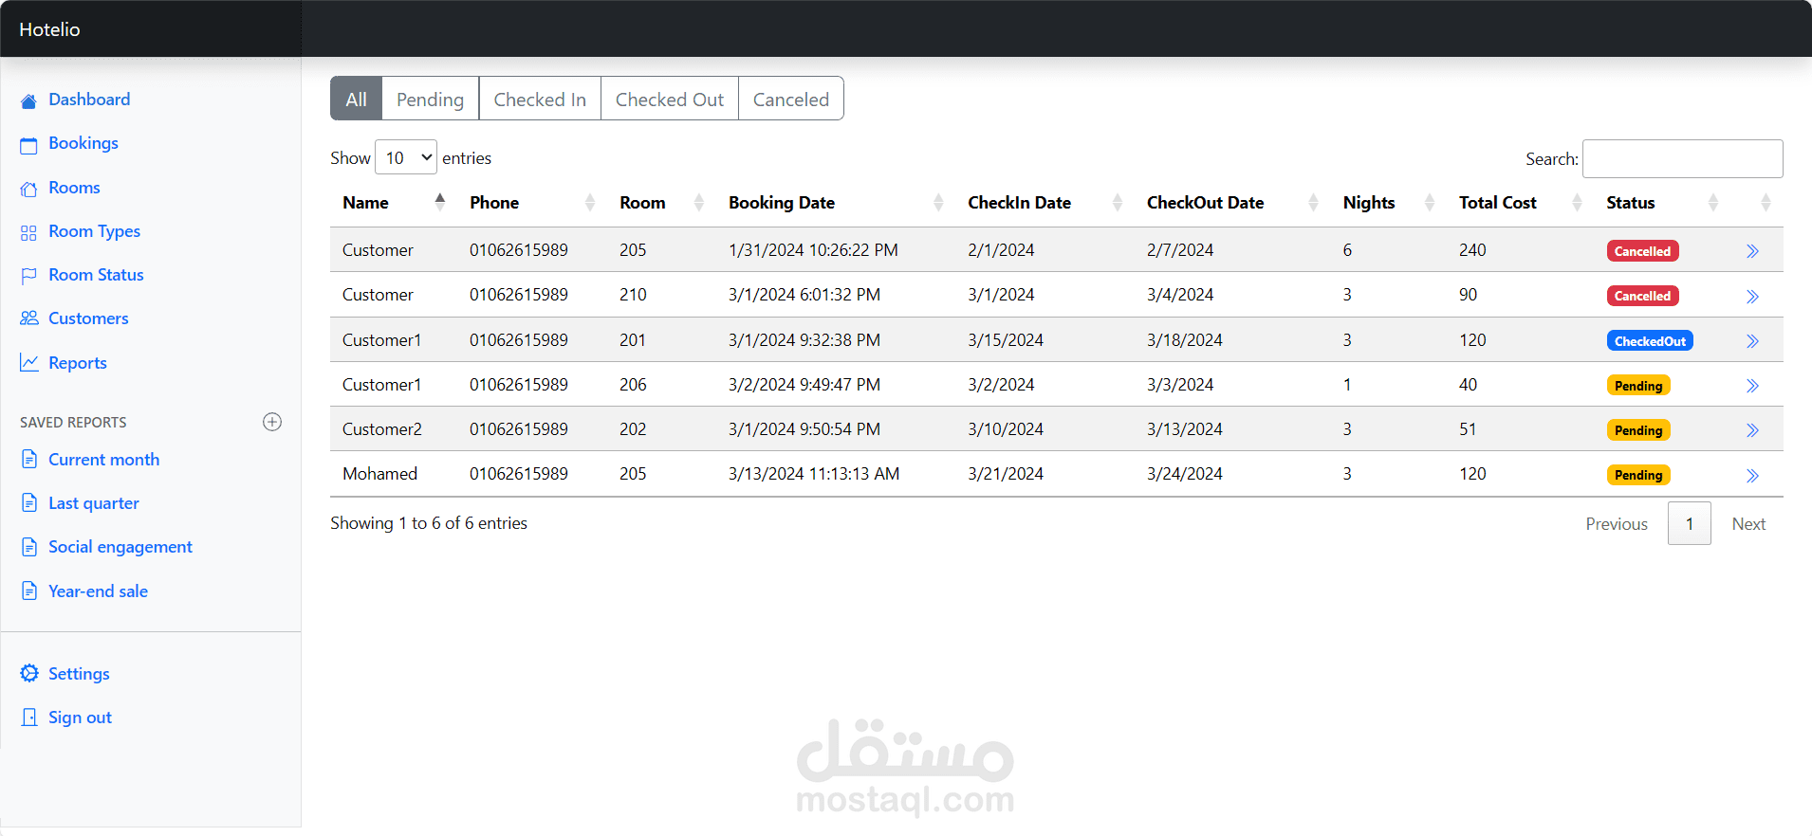Sort table by CheckOut Date column
This screenshot has height=836, width=1812.
(1233, 203)
